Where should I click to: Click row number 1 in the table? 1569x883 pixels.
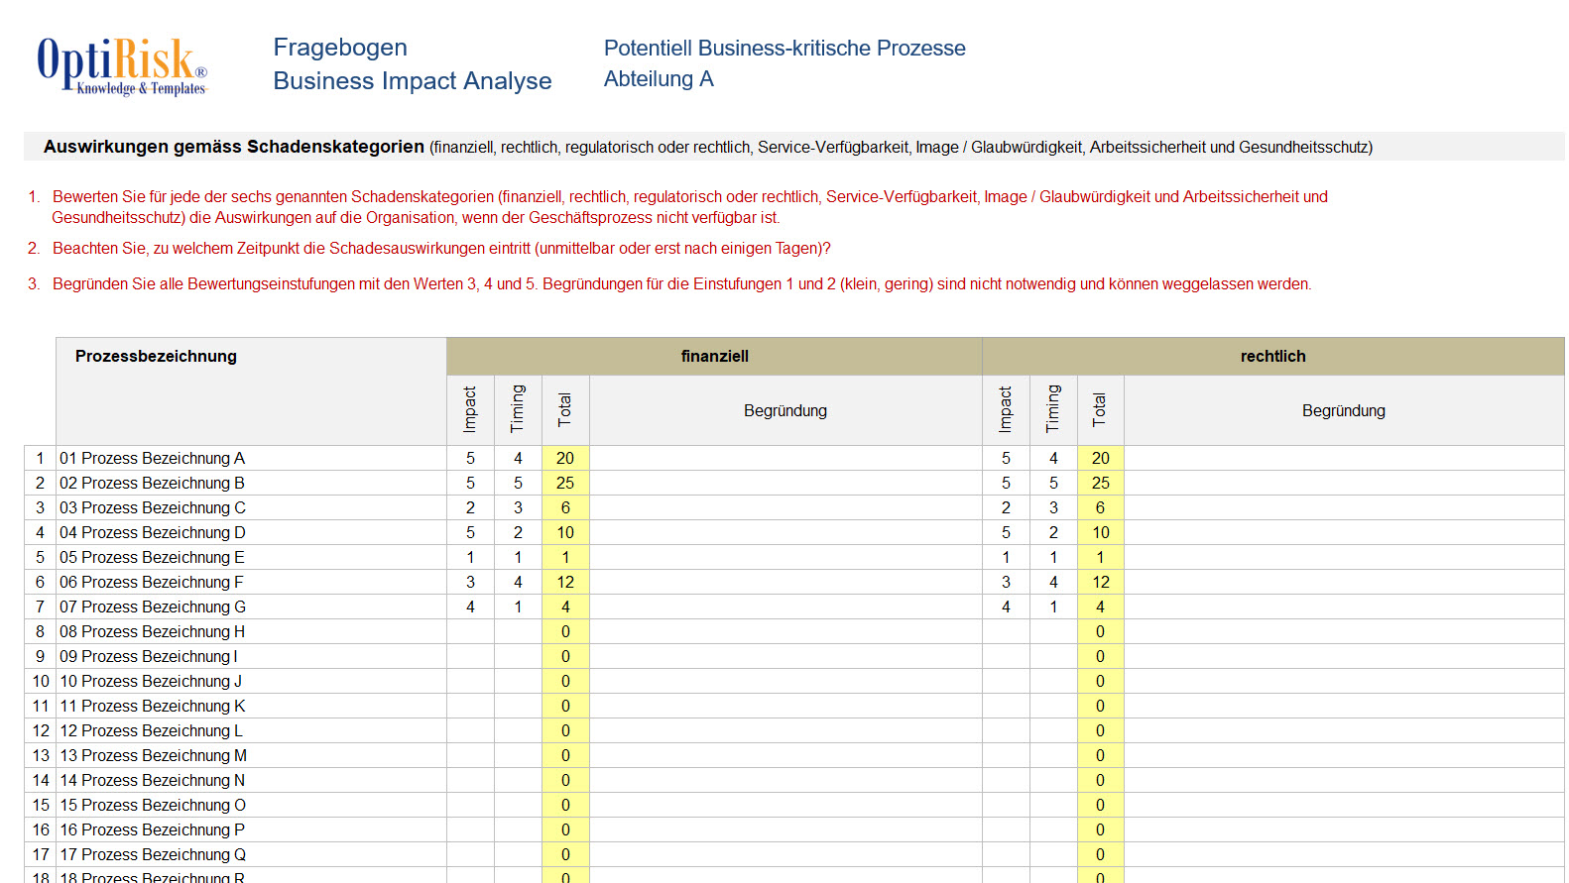[x=40, y=458]
